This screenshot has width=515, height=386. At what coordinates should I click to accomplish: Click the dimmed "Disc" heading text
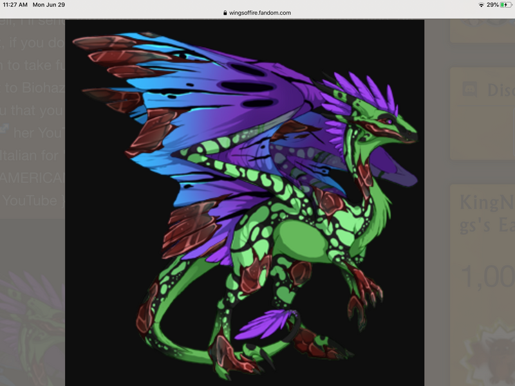point(499,90)
